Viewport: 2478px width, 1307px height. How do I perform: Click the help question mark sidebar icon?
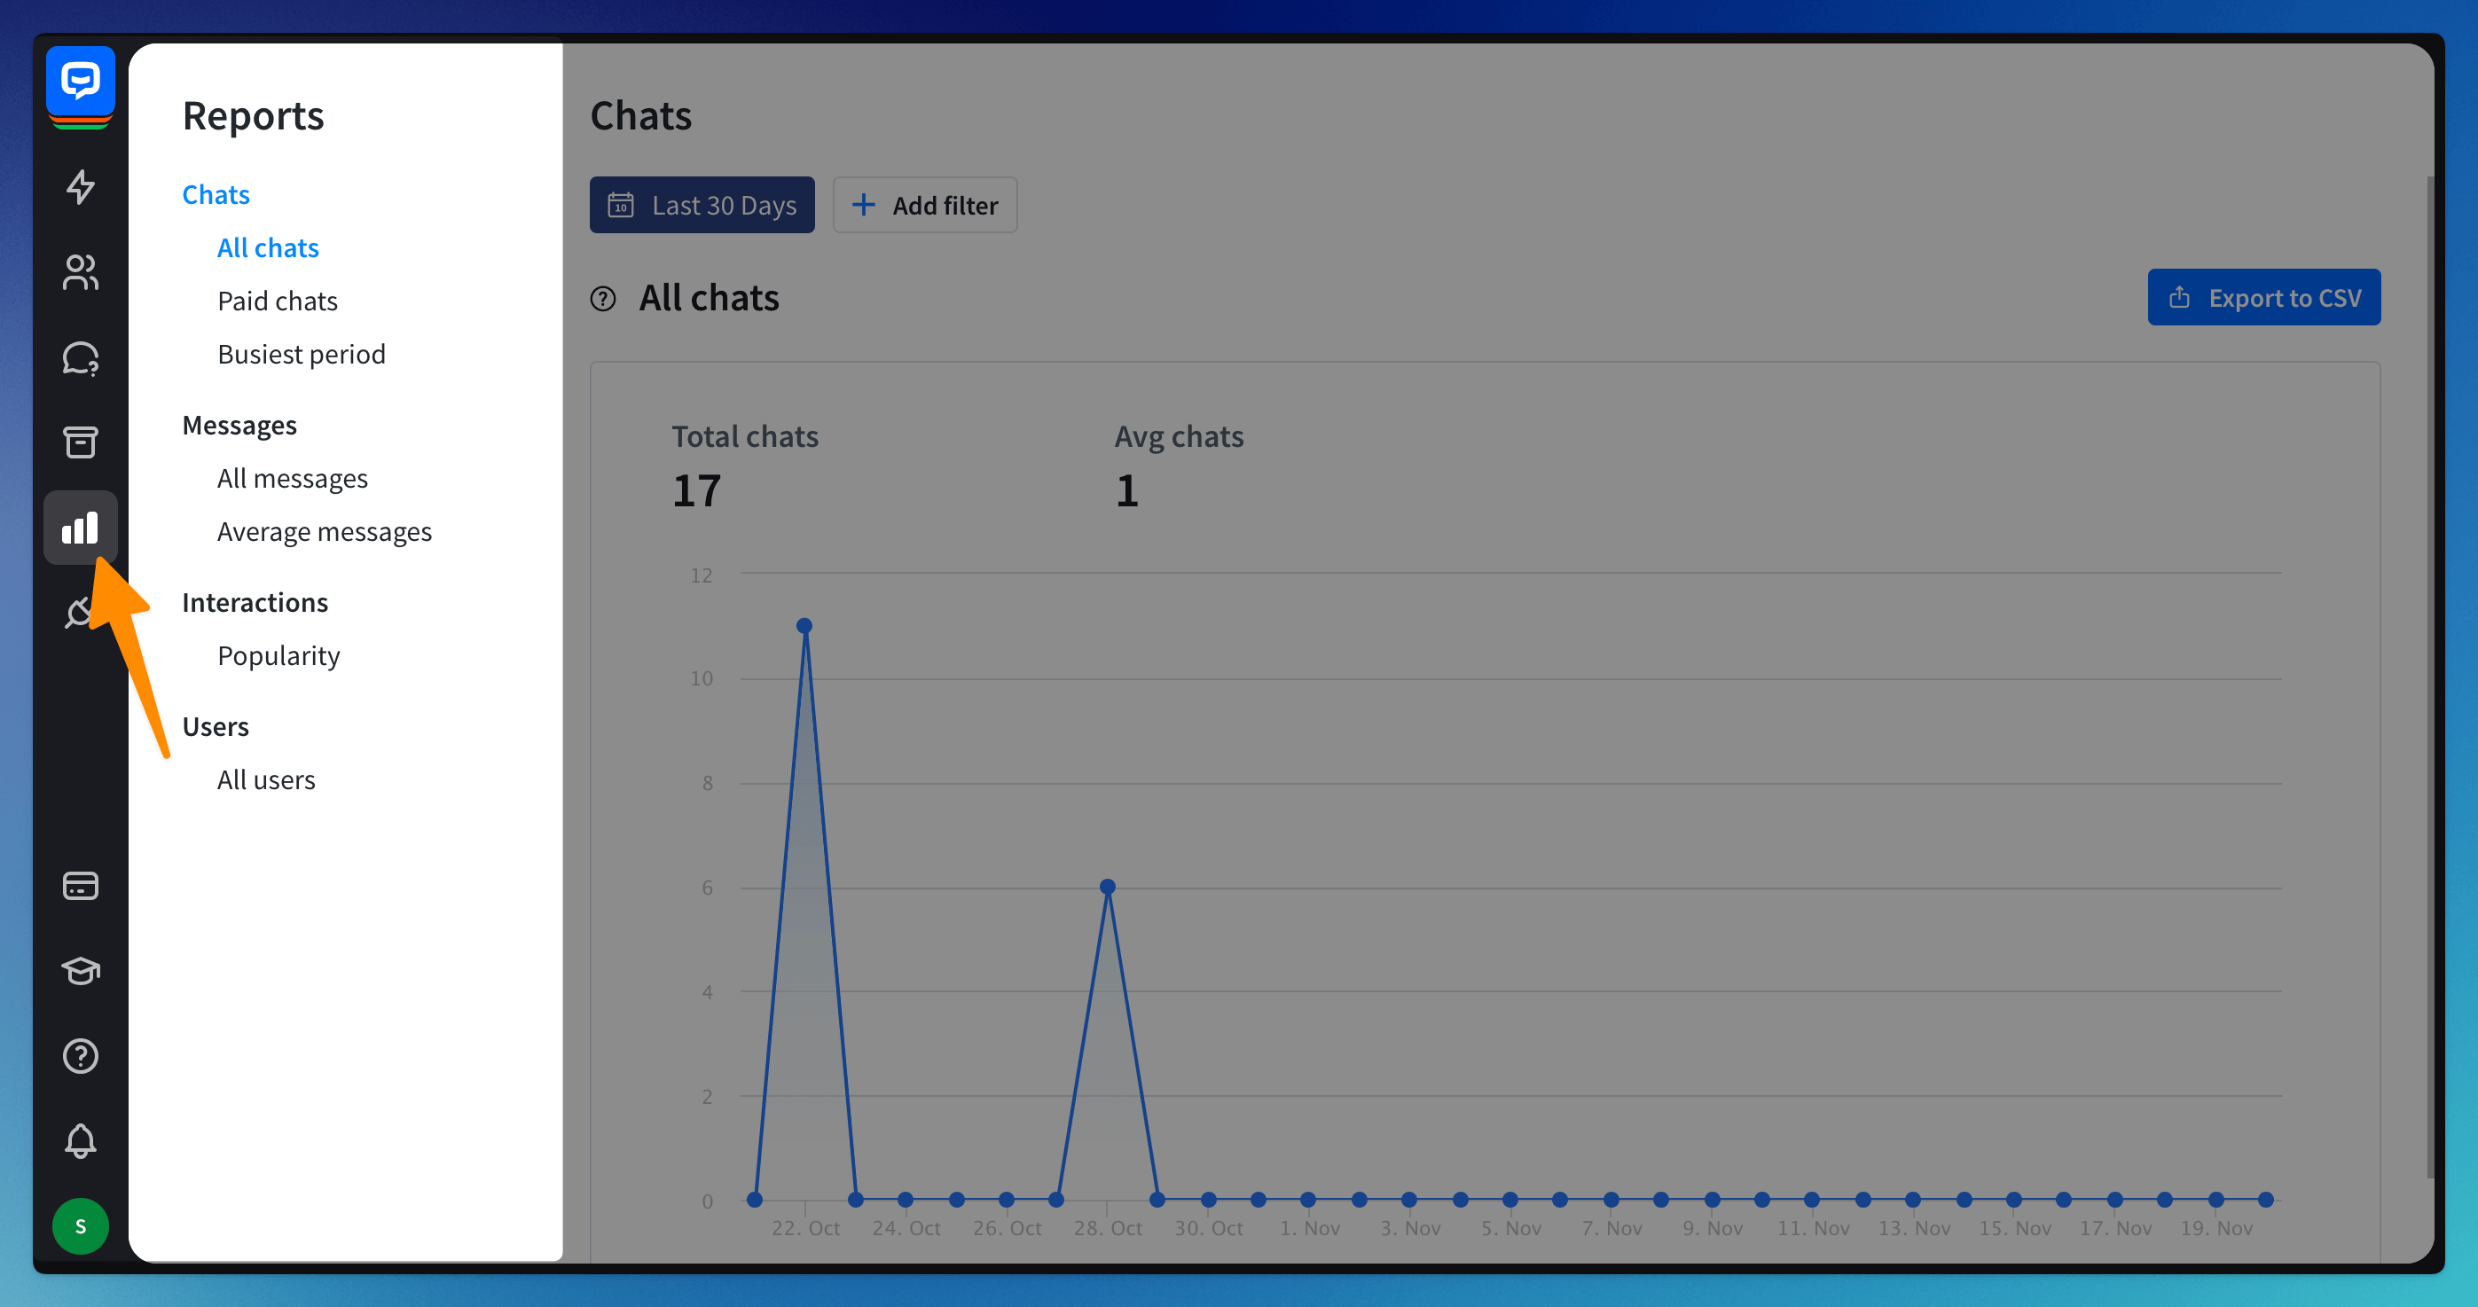click(x=81, y=1056)
